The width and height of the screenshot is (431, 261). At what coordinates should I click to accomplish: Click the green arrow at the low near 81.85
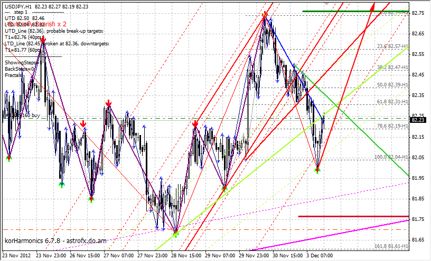pos(91,199)
